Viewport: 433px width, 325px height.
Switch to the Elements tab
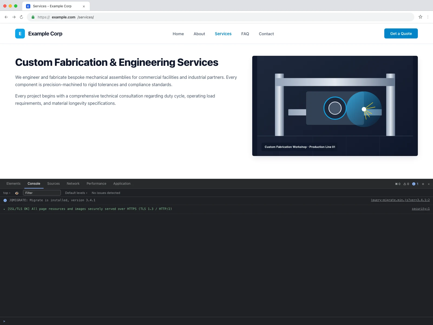tap(14, 184)
